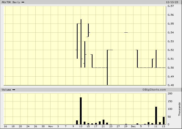Click the 0.52 price axis label
The width and height of the screenshot is (182, 129).
pos(171,50)
